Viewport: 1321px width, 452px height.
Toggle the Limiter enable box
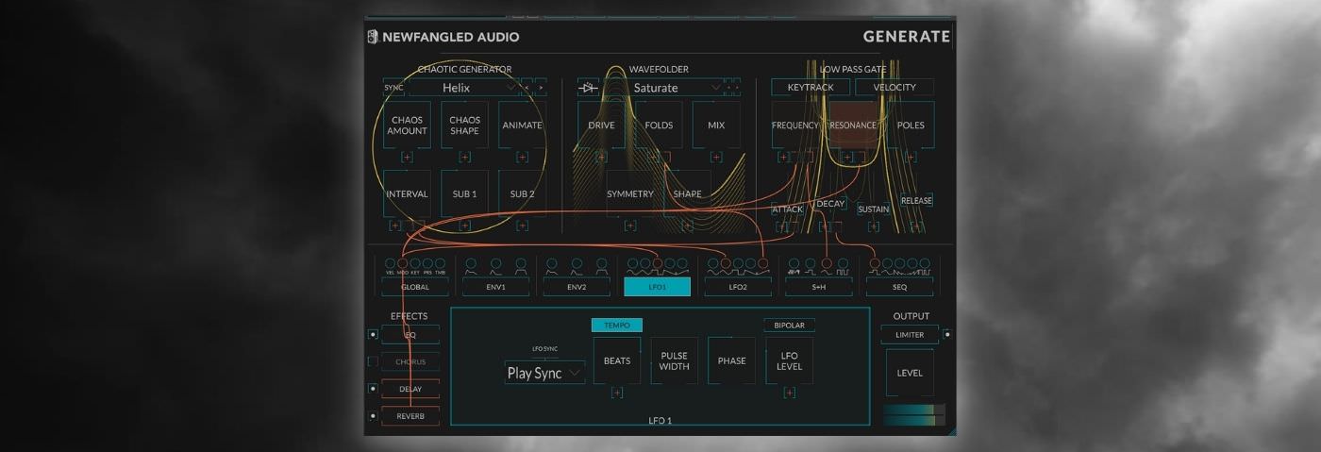946,334
